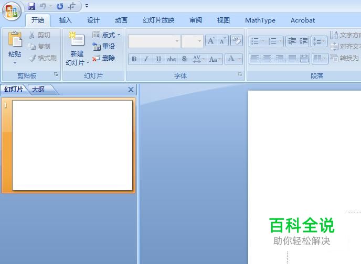Open the 版式 layout dropdown
361x264 pixels.
[107, 35]
